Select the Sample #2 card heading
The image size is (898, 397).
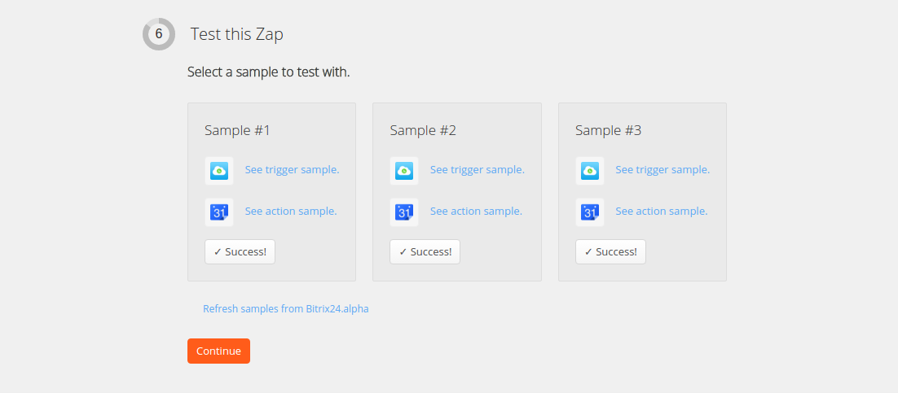[423, 130]
